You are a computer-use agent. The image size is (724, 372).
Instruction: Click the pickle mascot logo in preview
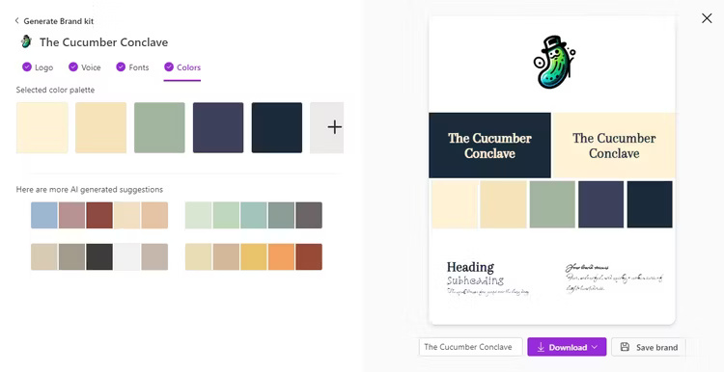pos(554,63)
